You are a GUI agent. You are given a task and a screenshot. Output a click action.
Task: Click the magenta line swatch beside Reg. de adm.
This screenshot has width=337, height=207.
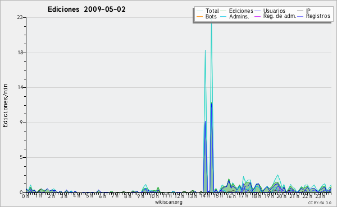point(257,16)
